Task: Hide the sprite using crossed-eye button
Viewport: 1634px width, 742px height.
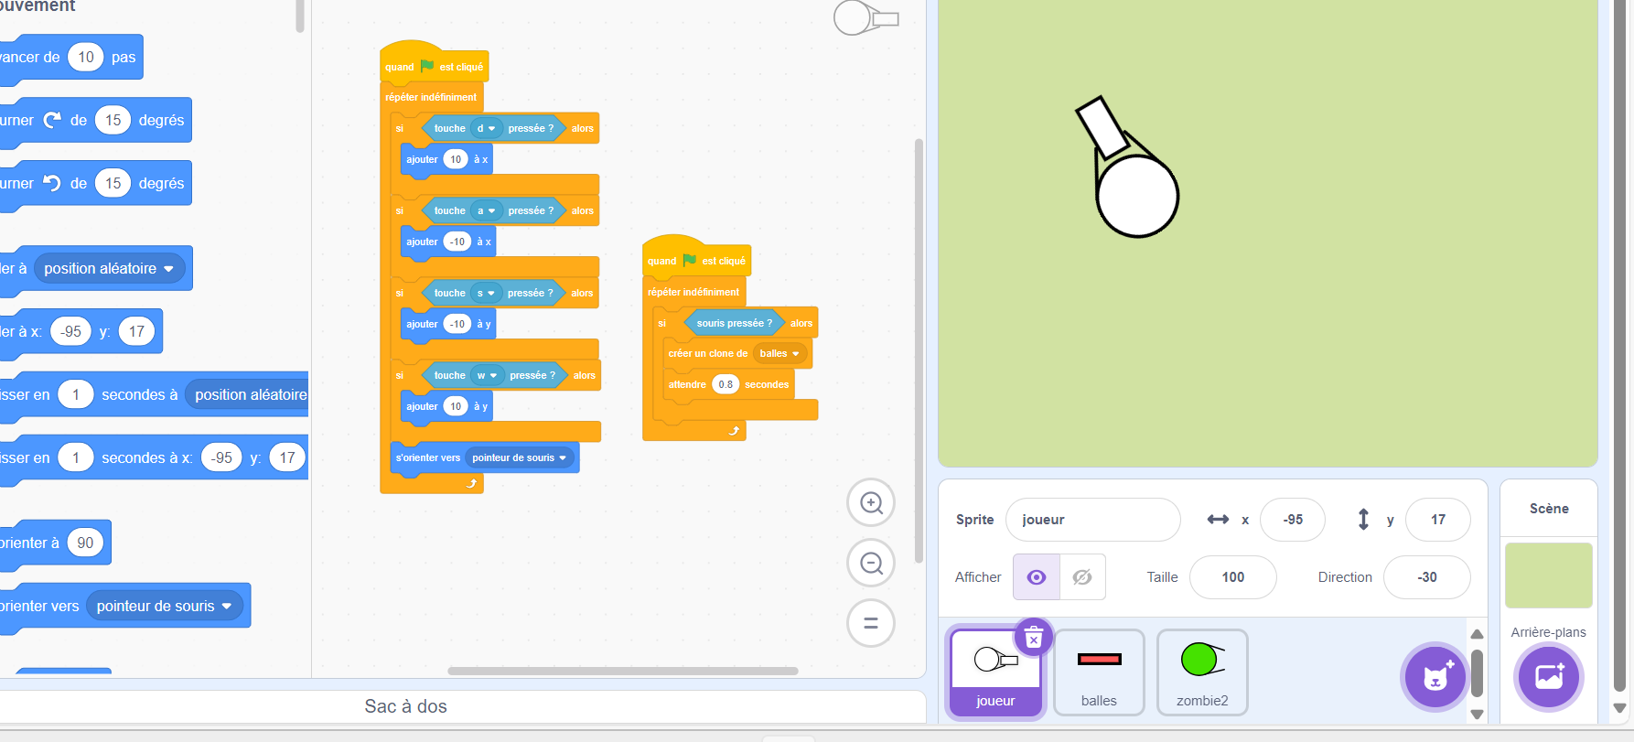Action: point(1082,577)
